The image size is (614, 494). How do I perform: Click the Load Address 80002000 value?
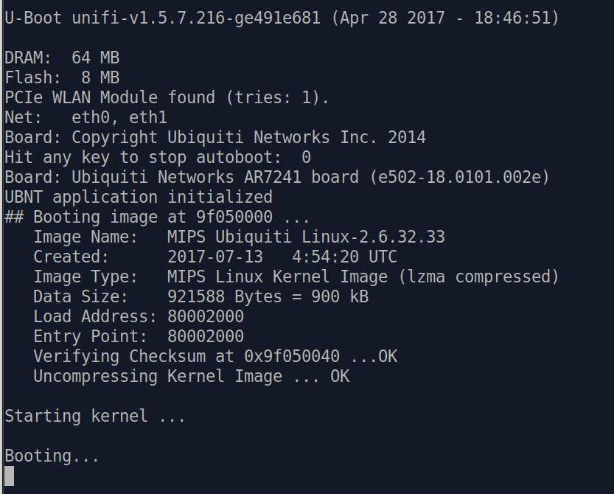206,316
